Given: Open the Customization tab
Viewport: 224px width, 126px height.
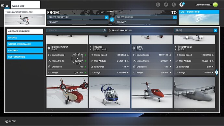Looking at the screenshot, I should 25,57.
